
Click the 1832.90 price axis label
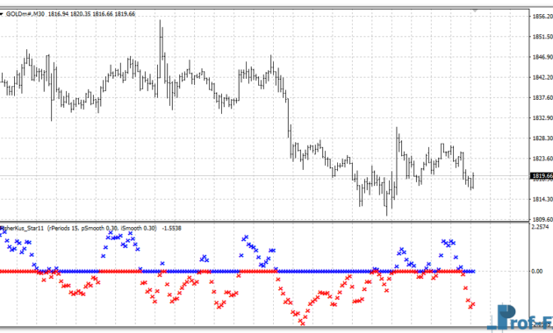pos(542,118)
